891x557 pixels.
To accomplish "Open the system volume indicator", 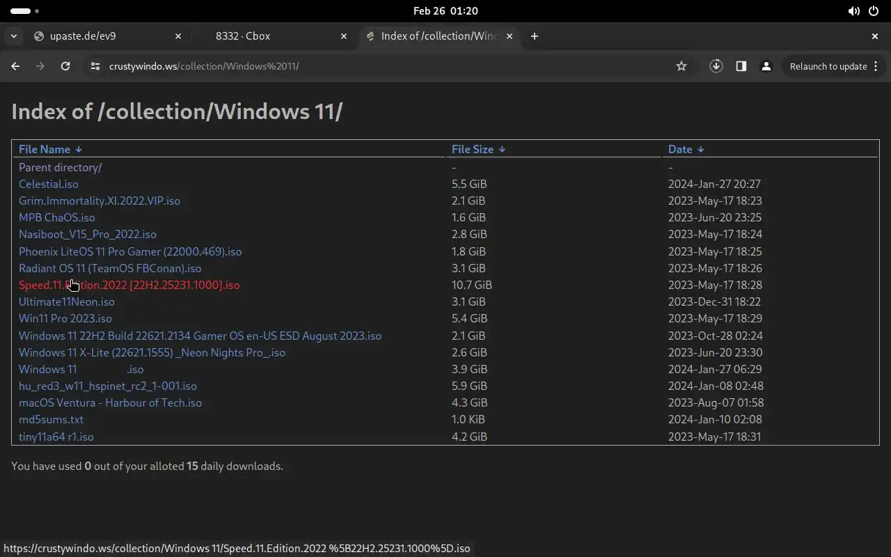I will click(x=853, y=11).
